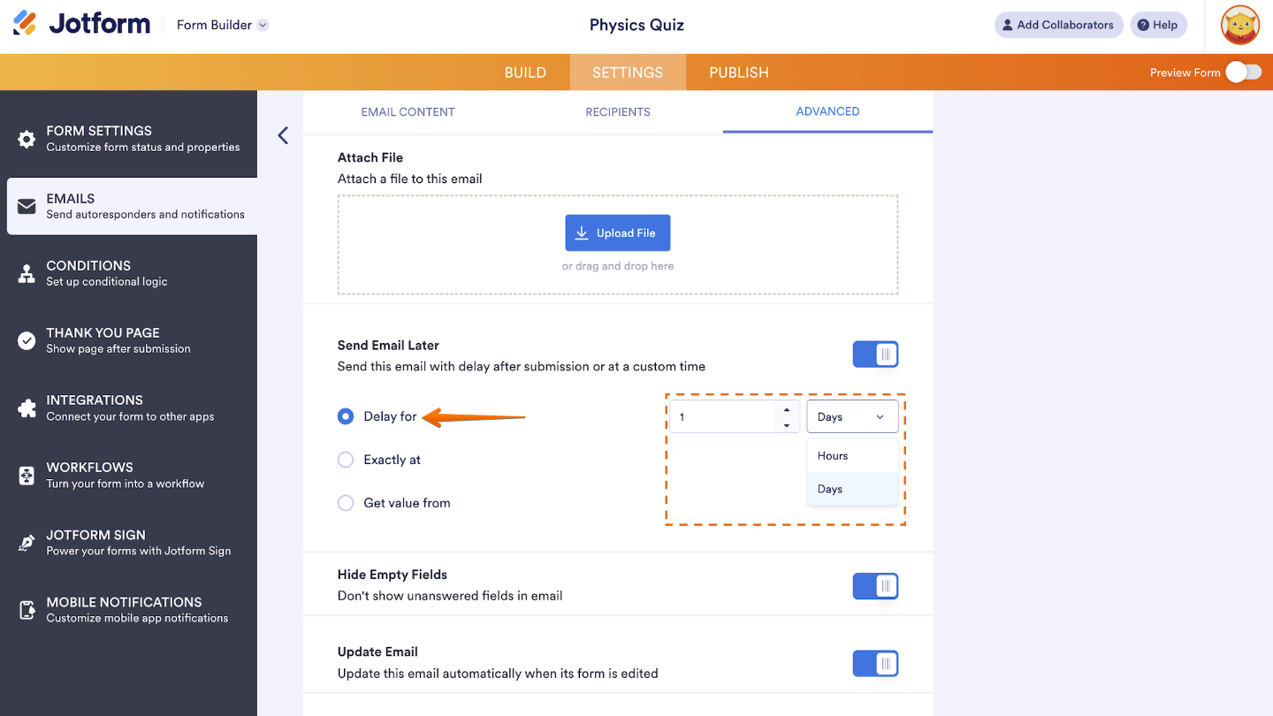Expand the Form Builder menu
This screenshot has height=716, width=1273.
click(x=221, y=25)
